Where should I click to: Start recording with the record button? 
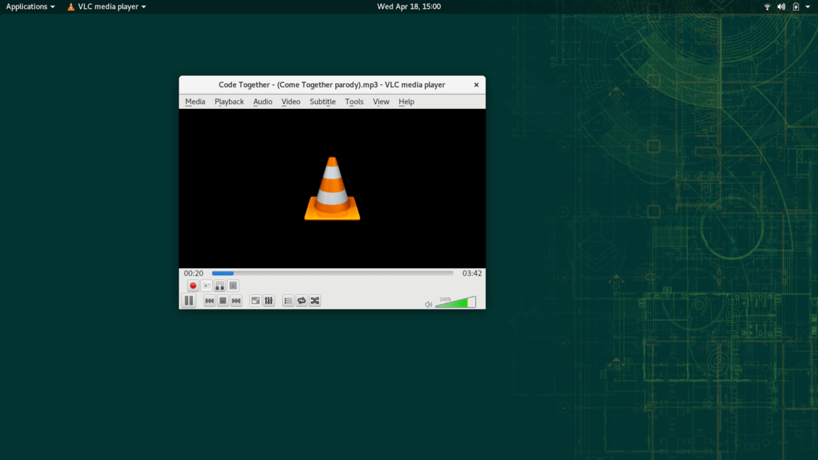pos(193,286)
